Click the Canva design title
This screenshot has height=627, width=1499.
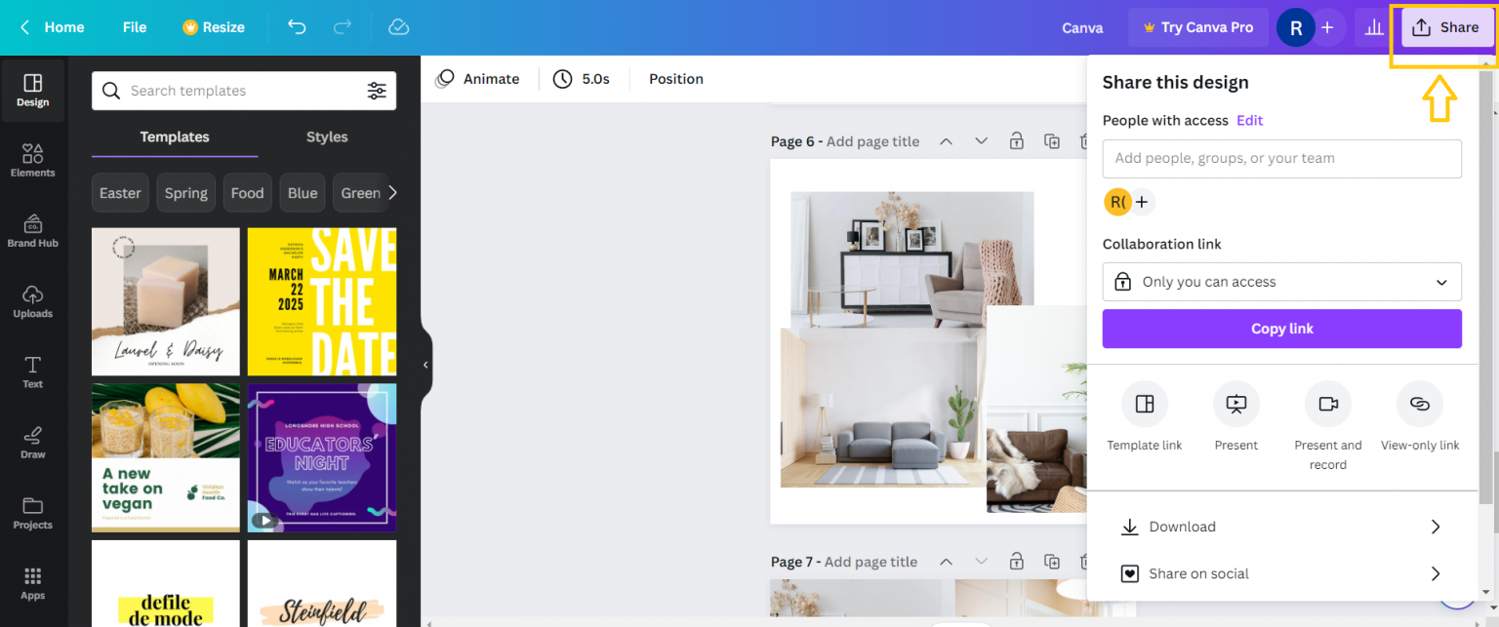click(1082, 27)
